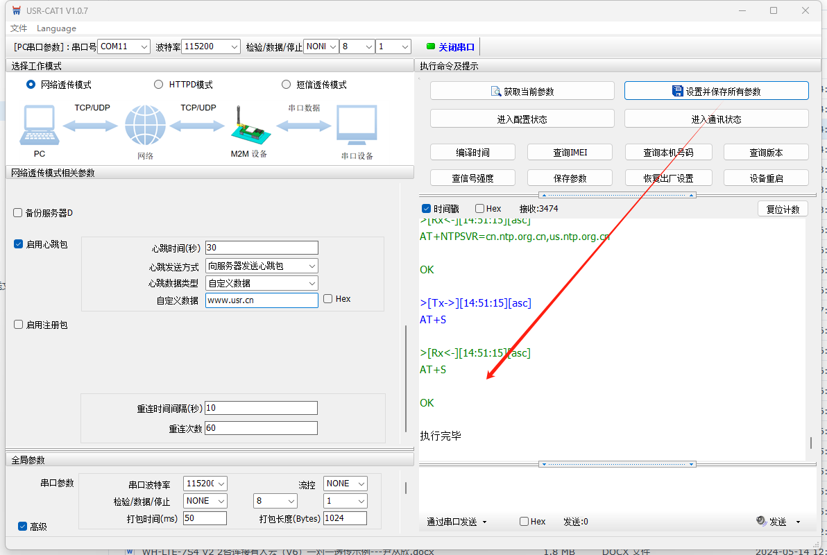Click the PC laptop icon in diagram

coord(40,126)
